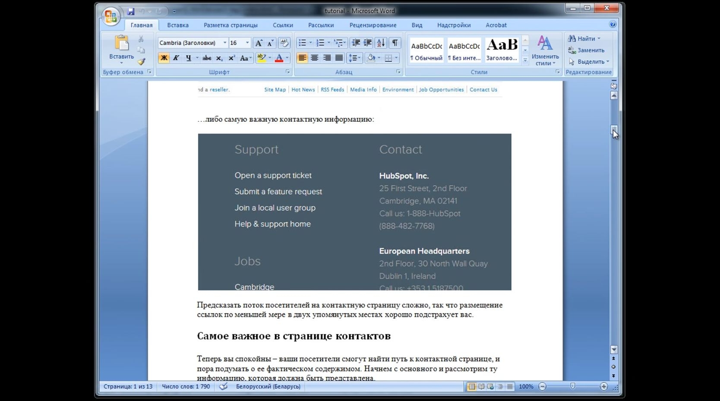The width and height of the screenshot is (720, 401).
Task: Click the zoom out minus button
Action: 543,386
